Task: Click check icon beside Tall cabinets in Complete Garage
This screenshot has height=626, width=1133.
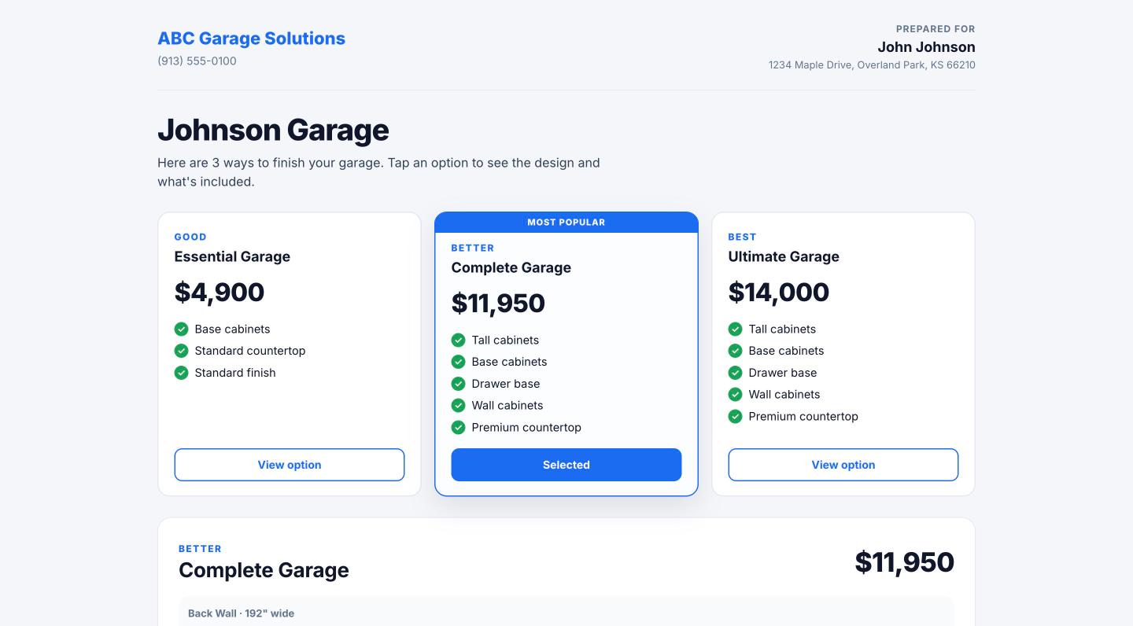Action: pos(459,340)
